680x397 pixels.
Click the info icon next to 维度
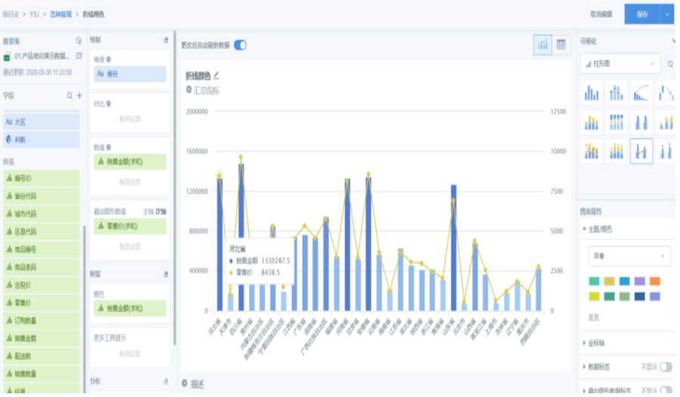[109, 59]
